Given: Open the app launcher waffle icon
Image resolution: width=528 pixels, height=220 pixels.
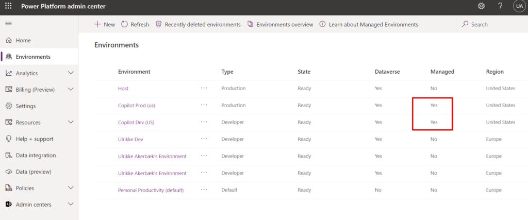Looking at the screenshot, I should [8, 6].
